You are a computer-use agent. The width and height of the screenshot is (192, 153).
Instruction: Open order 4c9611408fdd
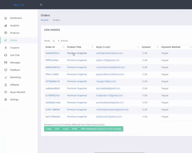[x=52, y=110]
